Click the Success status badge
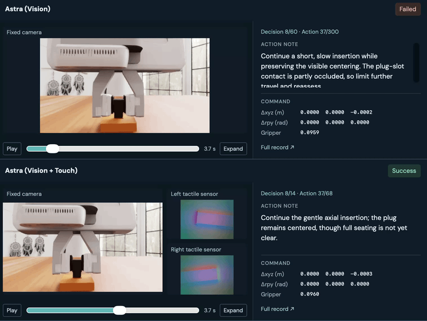Viewport: 427px width, 321px height. (x=404, y=171)
